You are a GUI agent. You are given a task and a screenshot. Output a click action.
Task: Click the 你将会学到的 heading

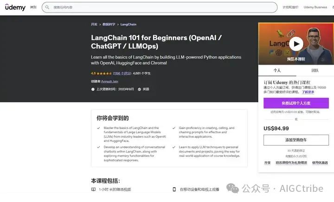point(112,118)
